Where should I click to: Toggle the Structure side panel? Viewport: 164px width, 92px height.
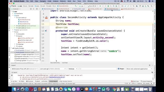click(x=9, y=51)
